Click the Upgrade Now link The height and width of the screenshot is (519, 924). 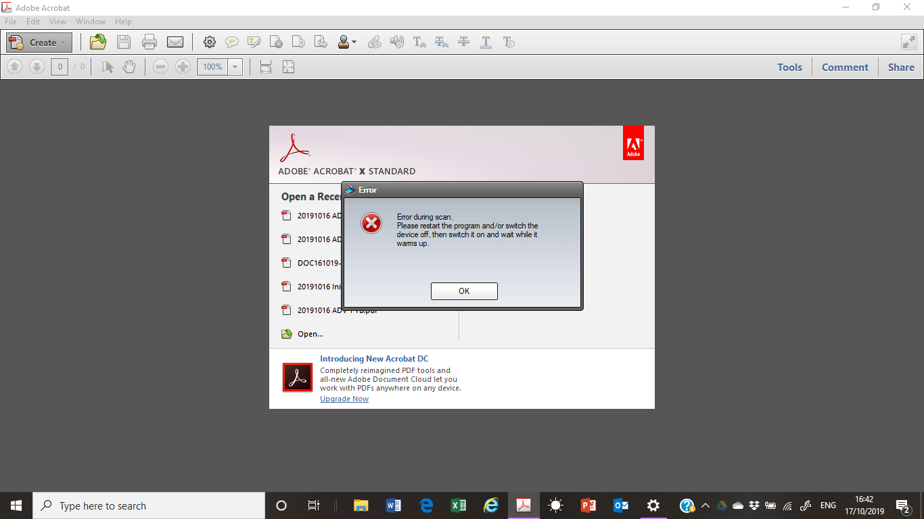click(x=344, y=399)
